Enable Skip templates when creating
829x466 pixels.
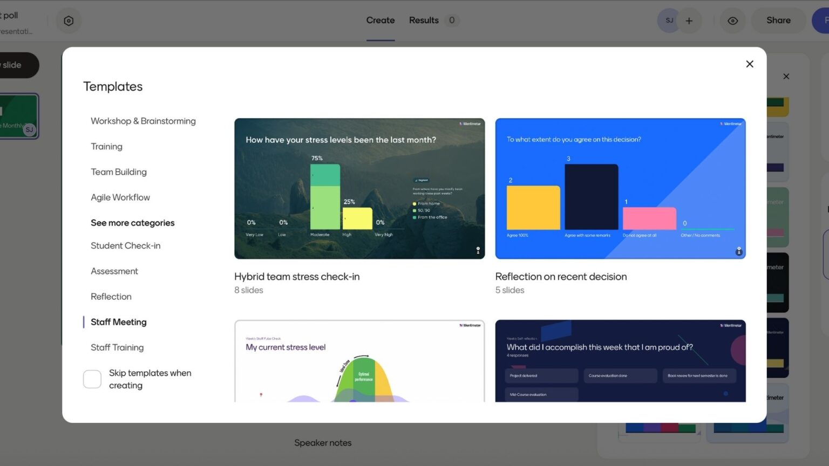click(x=92, y=379)
